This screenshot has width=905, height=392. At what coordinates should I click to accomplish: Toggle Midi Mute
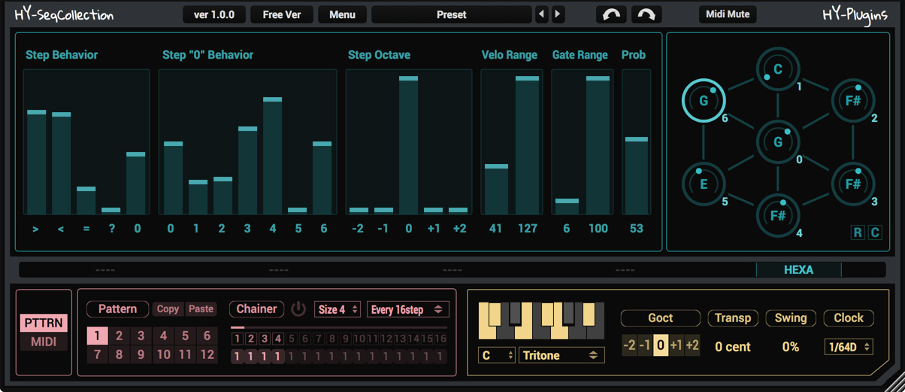point(728,14)
